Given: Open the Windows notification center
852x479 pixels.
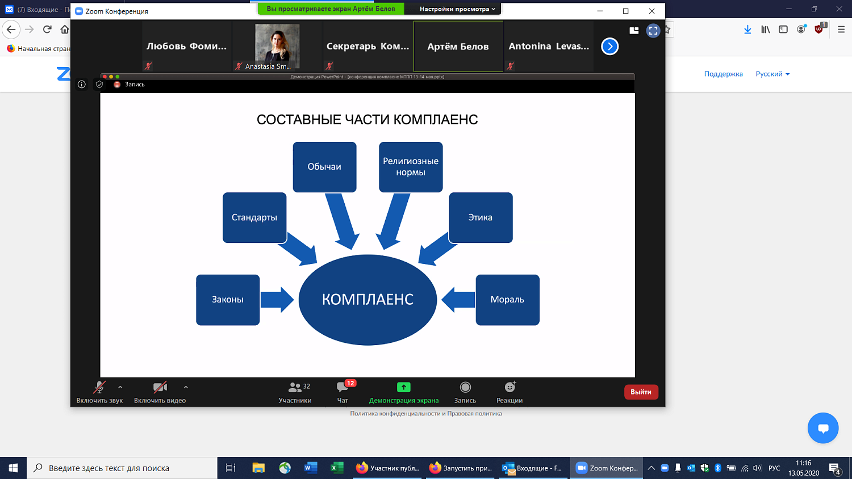Looking at the screenshot, I should tap(835, 469).
